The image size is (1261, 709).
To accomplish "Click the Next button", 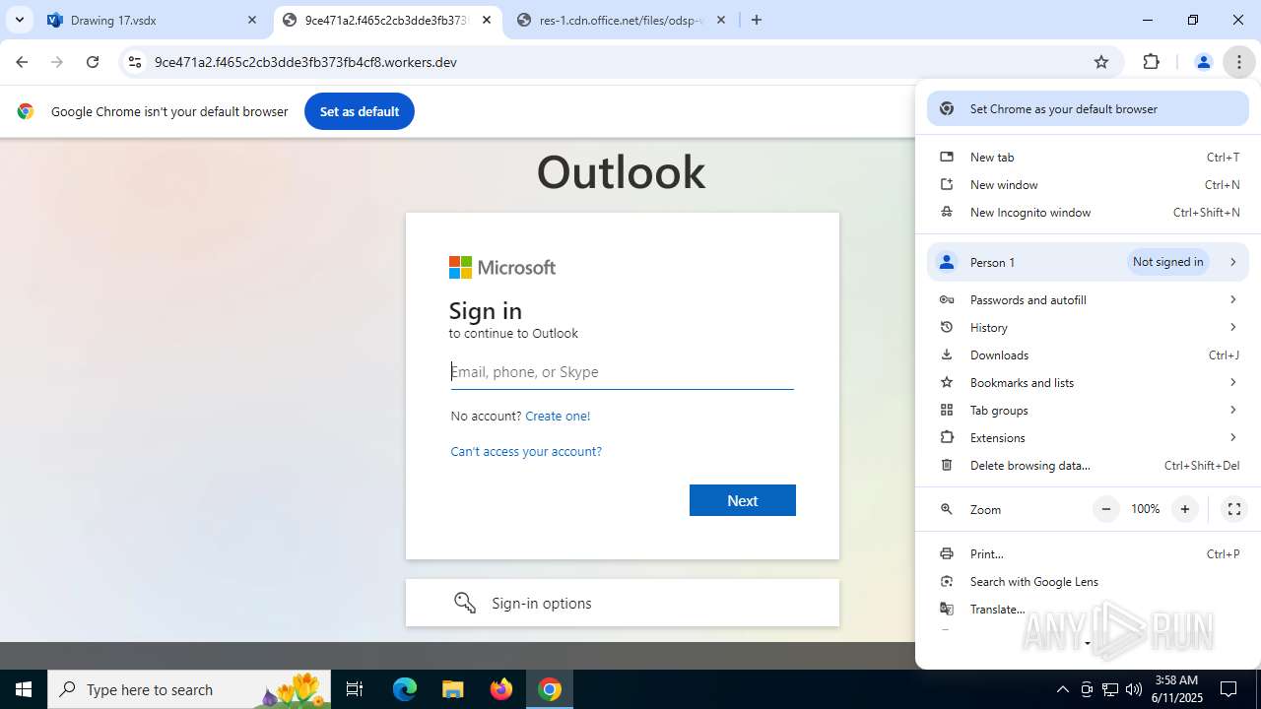I will (743, 500).
